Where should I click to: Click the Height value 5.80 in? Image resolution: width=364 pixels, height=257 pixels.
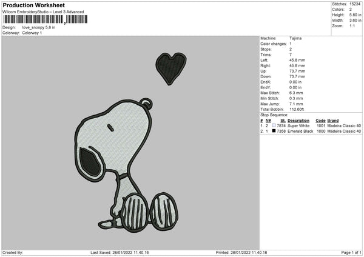[x=355, y=15]
